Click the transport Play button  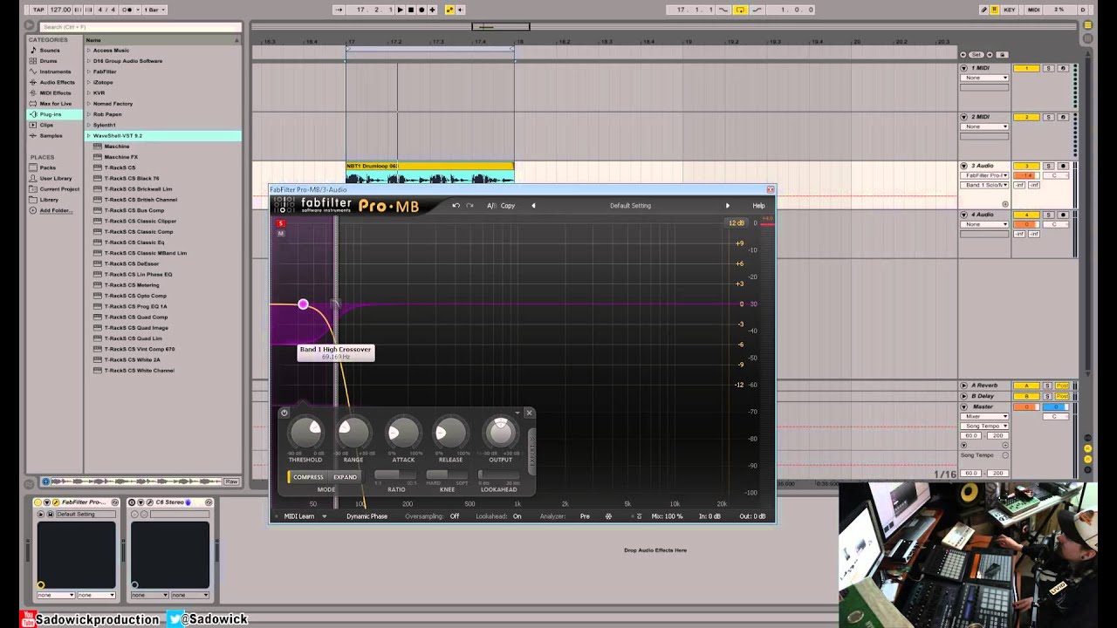pyautogui.click(x=401, y=10)
